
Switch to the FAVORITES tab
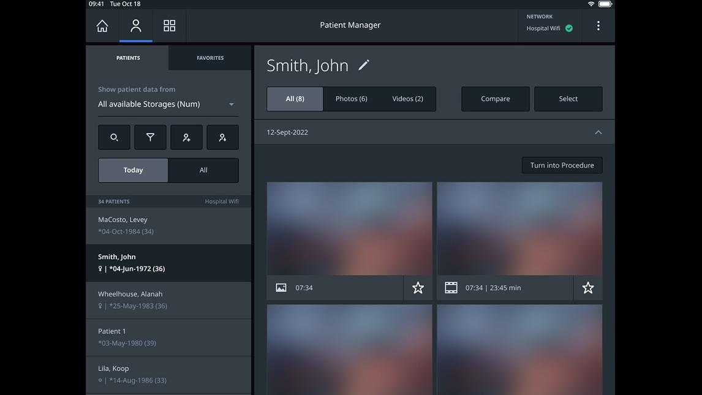210,58
